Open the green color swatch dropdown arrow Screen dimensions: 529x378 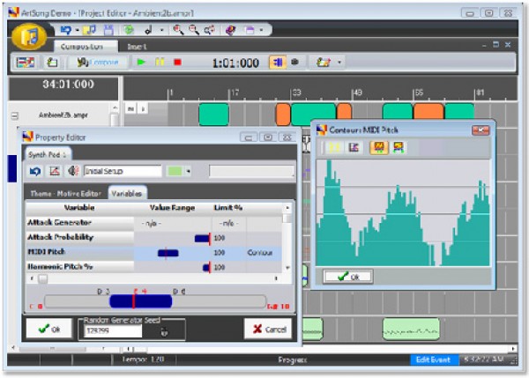click(189, 171)
